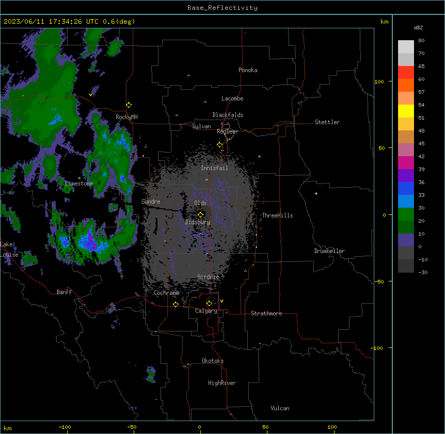
Task: Click the RockyMH label
Action: coord(126,117)
